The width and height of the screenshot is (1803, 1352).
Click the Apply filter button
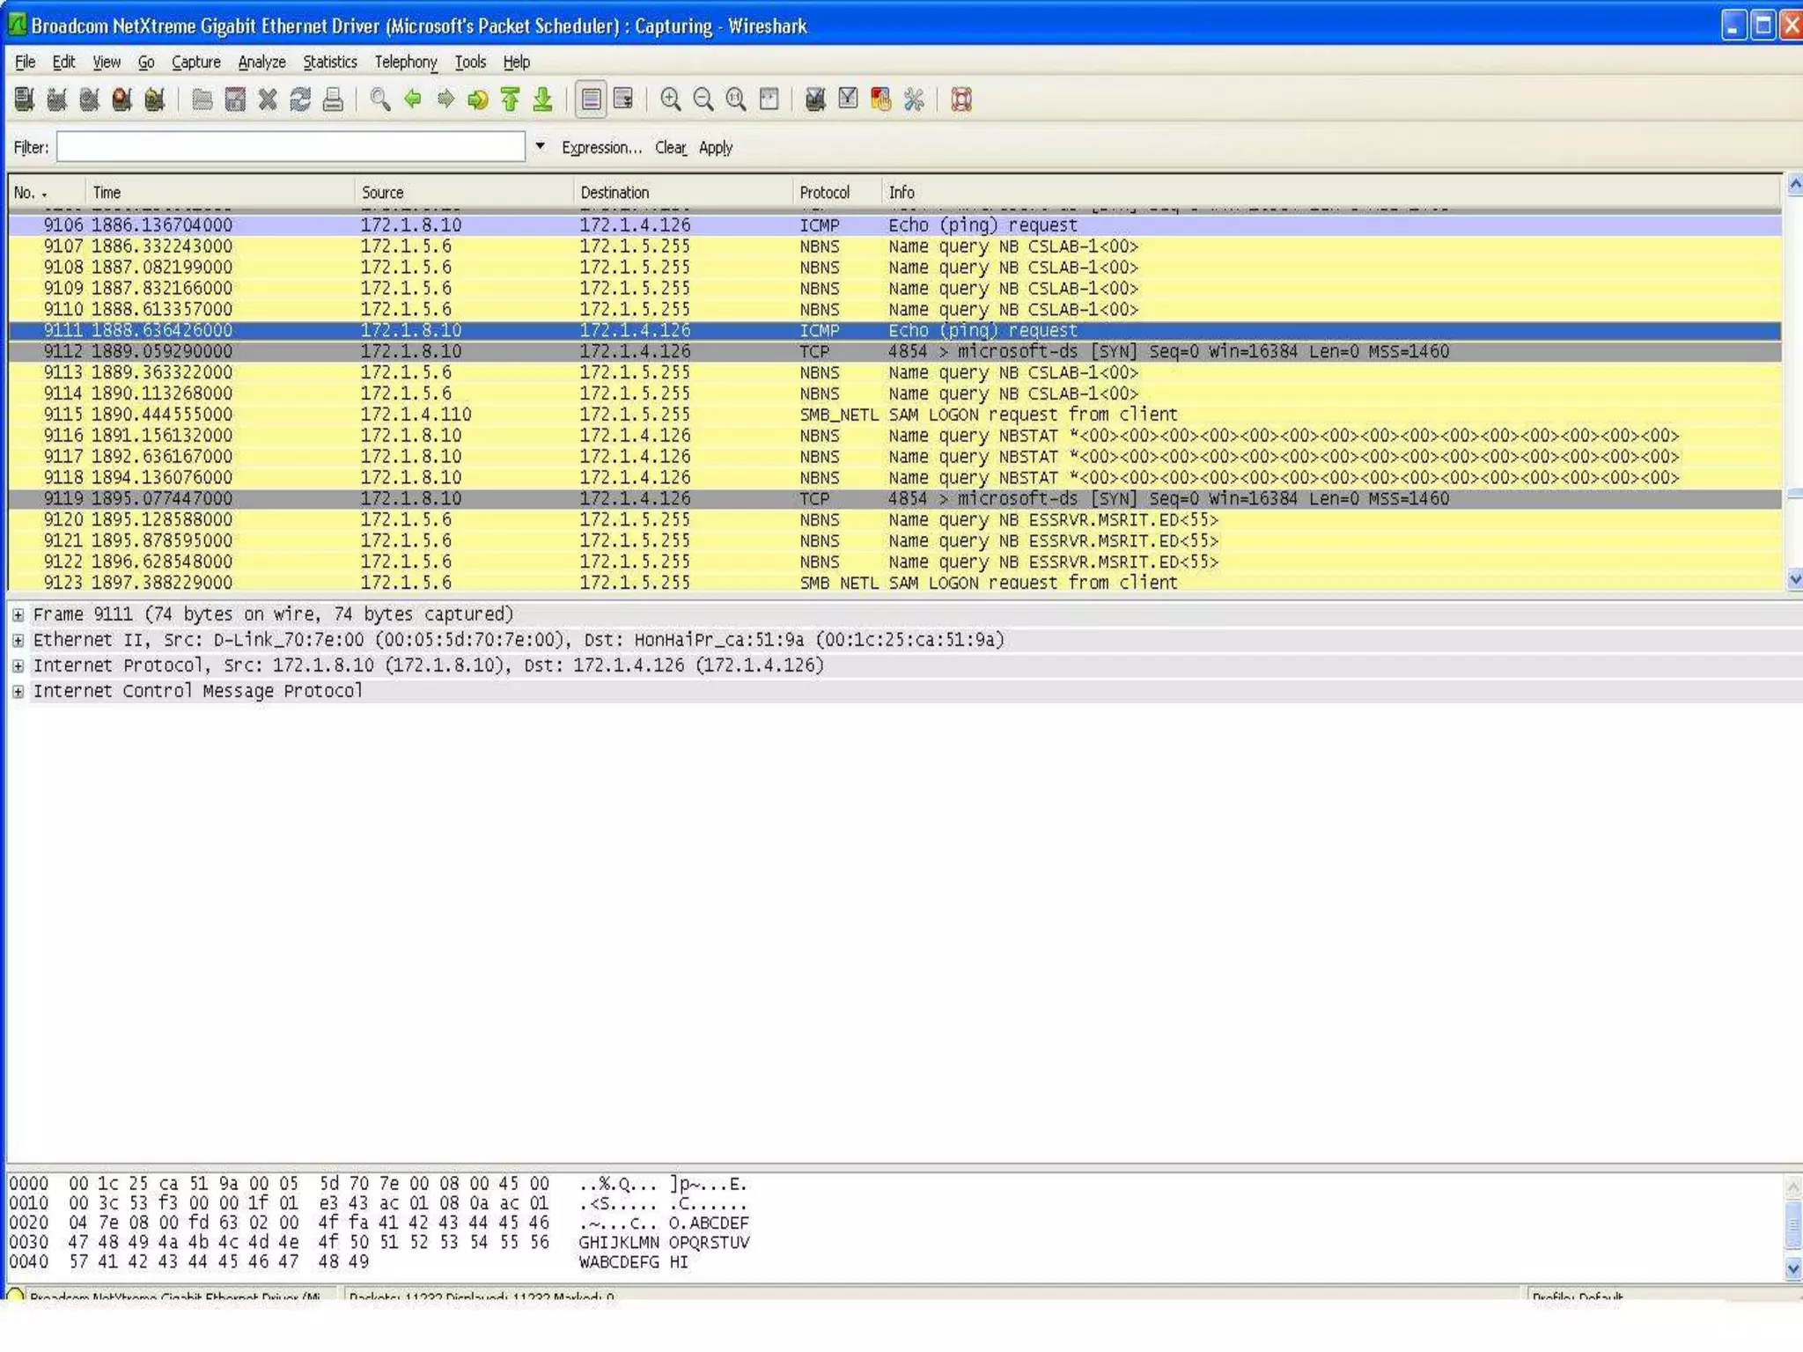pos(715,148)
